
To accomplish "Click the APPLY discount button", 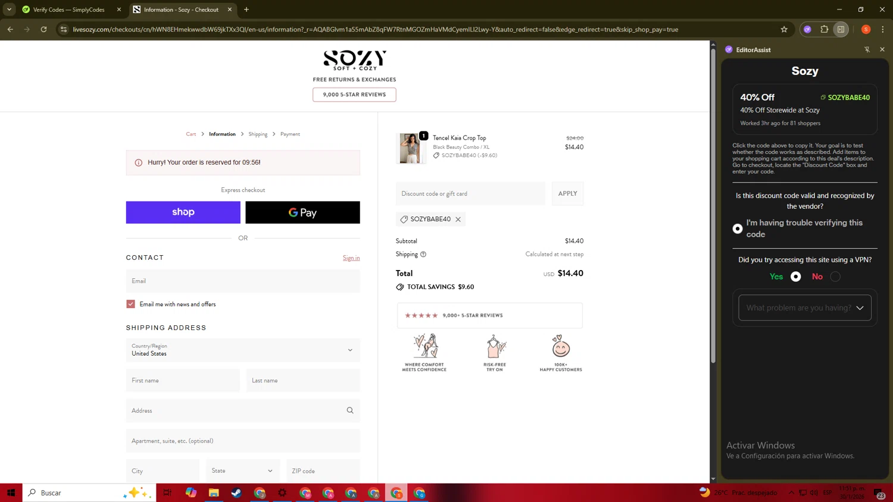I will (567, 193).
